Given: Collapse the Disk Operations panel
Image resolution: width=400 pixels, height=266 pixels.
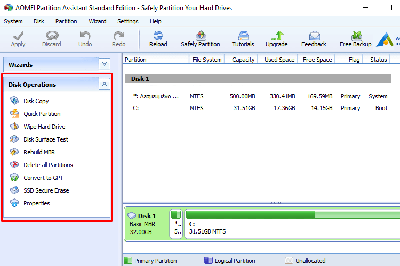Looking at the screenshot, I should [x=105, y=84].
